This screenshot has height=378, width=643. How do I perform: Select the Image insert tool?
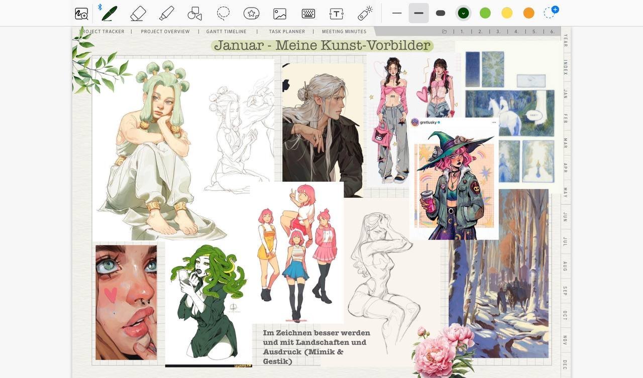[x=280, y=14]
